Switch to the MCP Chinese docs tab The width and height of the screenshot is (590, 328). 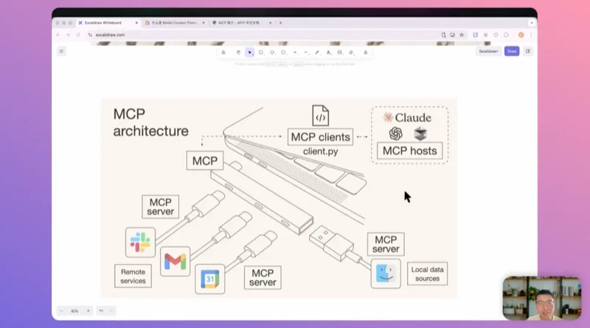point(239,23)
